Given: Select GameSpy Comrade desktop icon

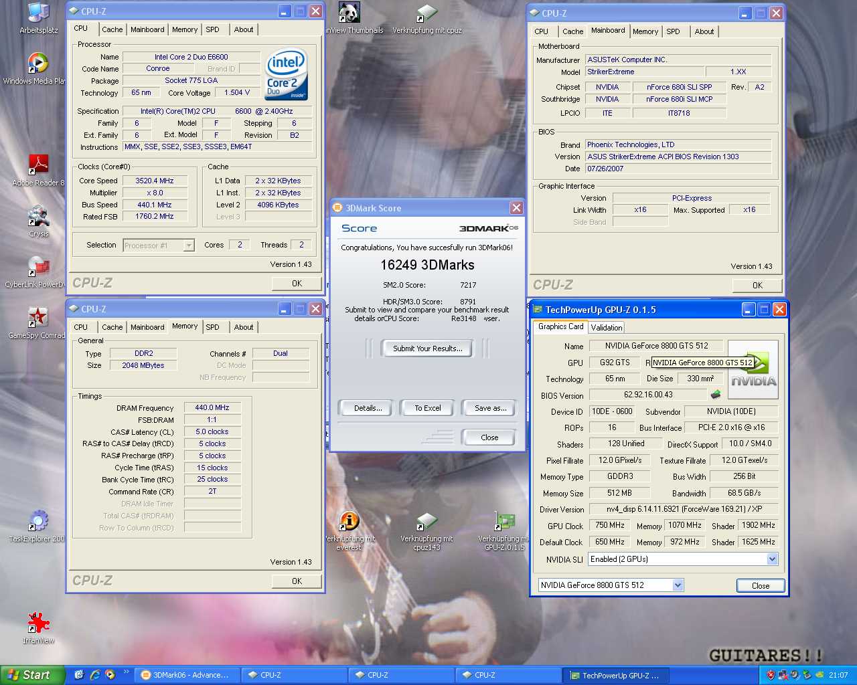Looking at the screenshot, I should [38, 322].
